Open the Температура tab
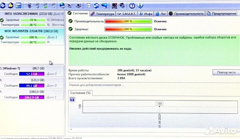The height and width of the screenshot is (139, 240). click(103, 14)
